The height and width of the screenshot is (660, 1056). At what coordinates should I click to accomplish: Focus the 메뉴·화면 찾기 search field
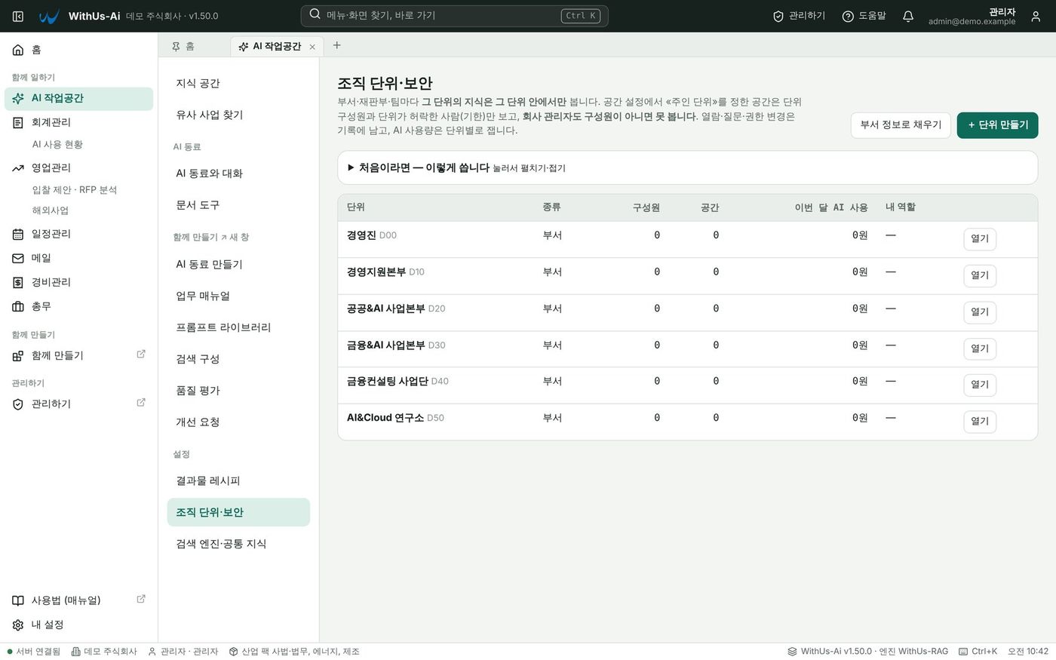[454, 16]
